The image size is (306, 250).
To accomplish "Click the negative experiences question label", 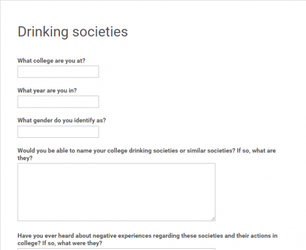I will pyautogui.click(x=147, y=240).
